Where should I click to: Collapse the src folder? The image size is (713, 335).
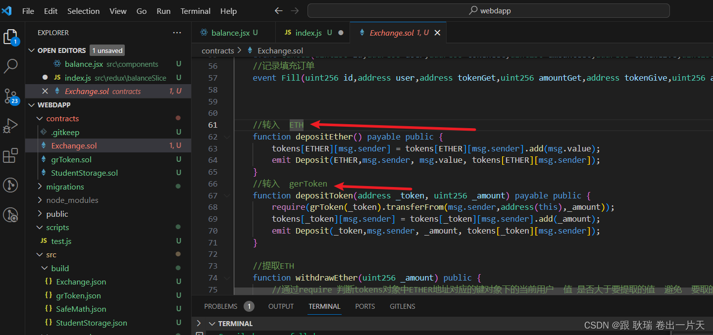40,255
